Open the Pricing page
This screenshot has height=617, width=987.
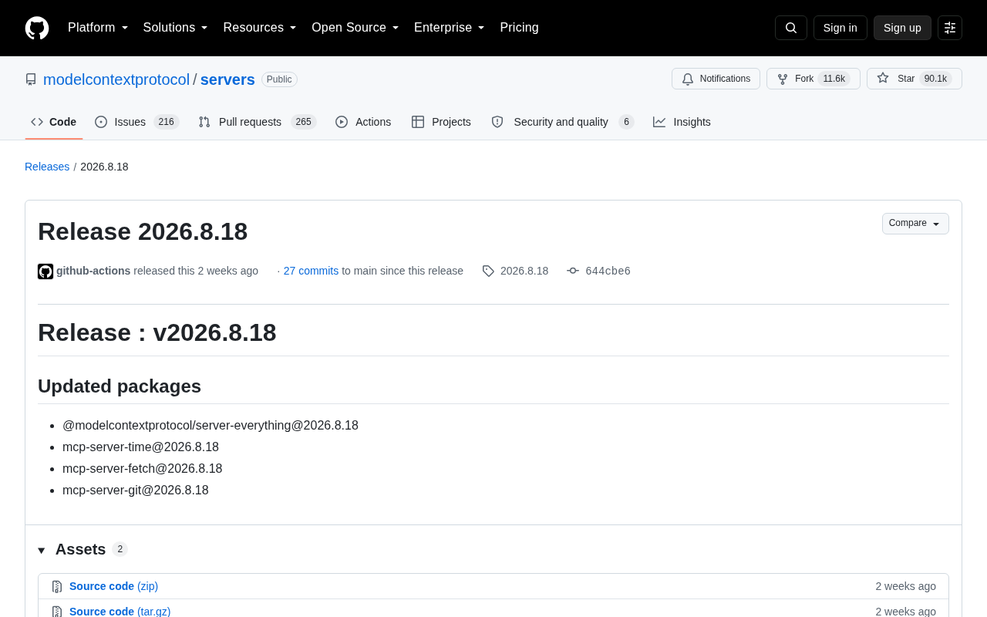click(519, 28)
